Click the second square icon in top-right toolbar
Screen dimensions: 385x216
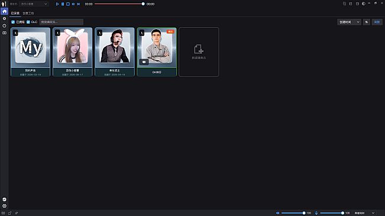351,4
